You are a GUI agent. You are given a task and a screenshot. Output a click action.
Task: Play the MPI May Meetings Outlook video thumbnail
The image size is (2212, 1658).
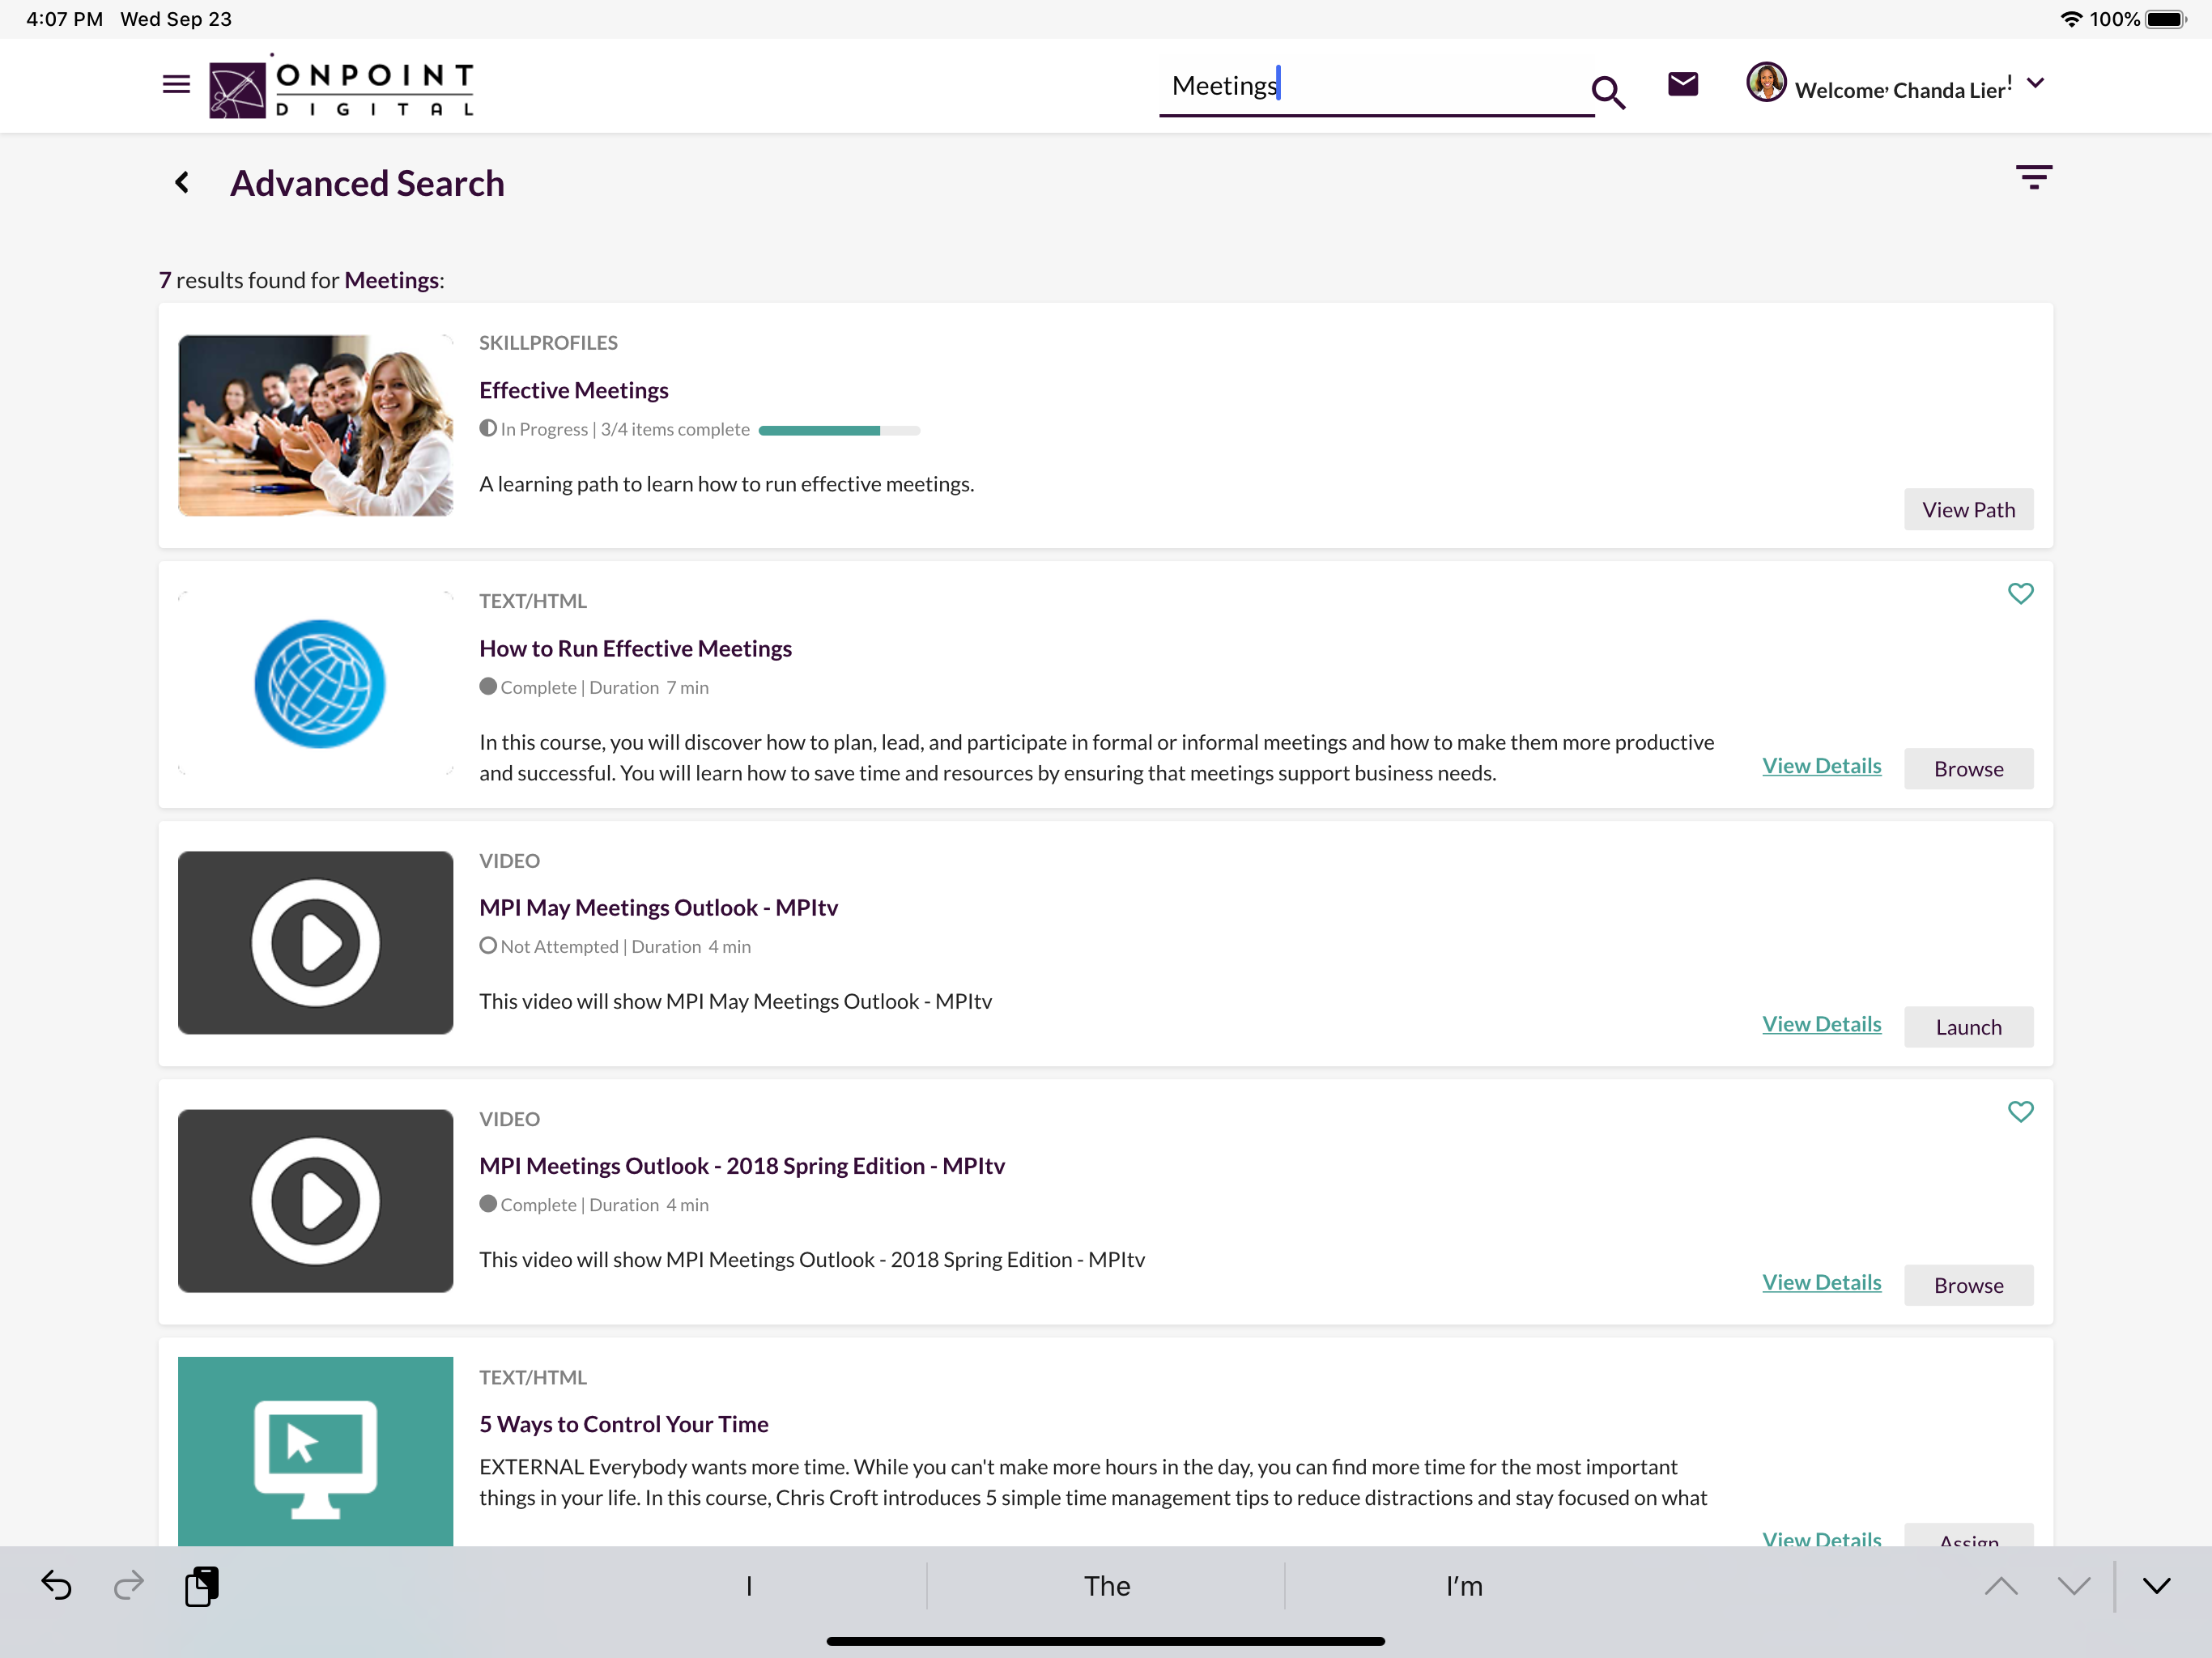pyautogui.click(x=315, y=941)
